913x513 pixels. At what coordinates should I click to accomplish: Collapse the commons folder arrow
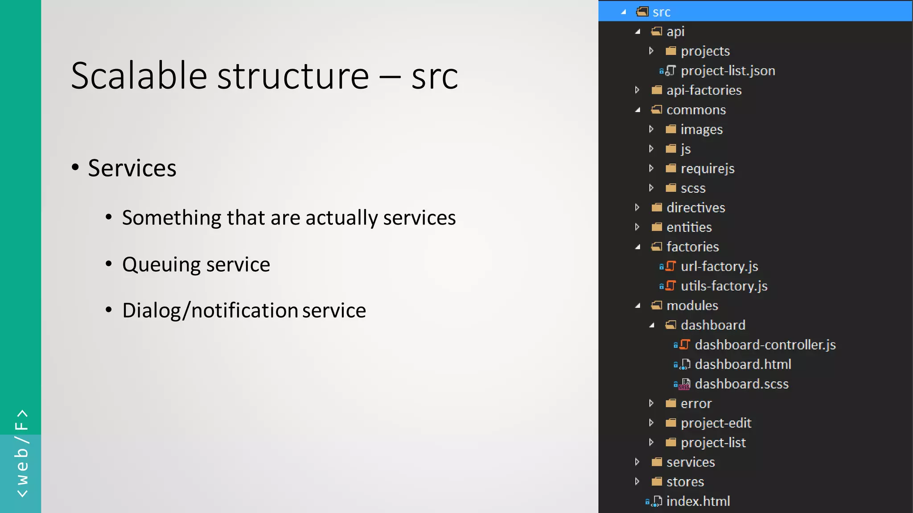click(638, 110)
